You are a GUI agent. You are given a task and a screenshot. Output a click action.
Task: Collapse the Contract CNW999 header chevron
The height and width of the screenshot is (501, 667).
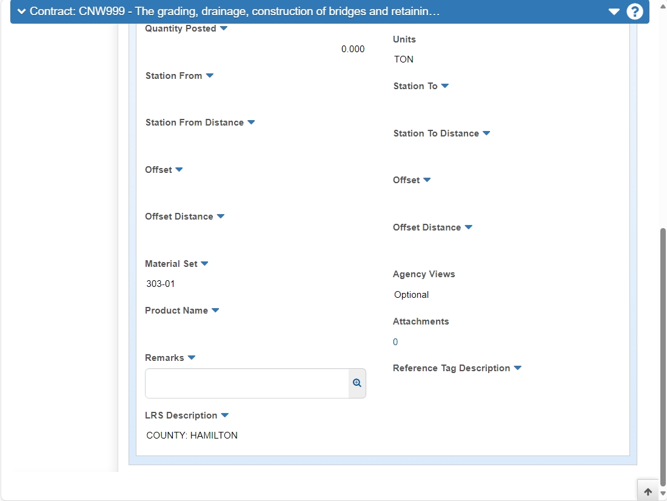pos(21,12)
